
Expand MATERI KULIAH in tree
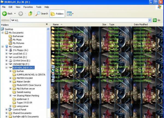10,78
